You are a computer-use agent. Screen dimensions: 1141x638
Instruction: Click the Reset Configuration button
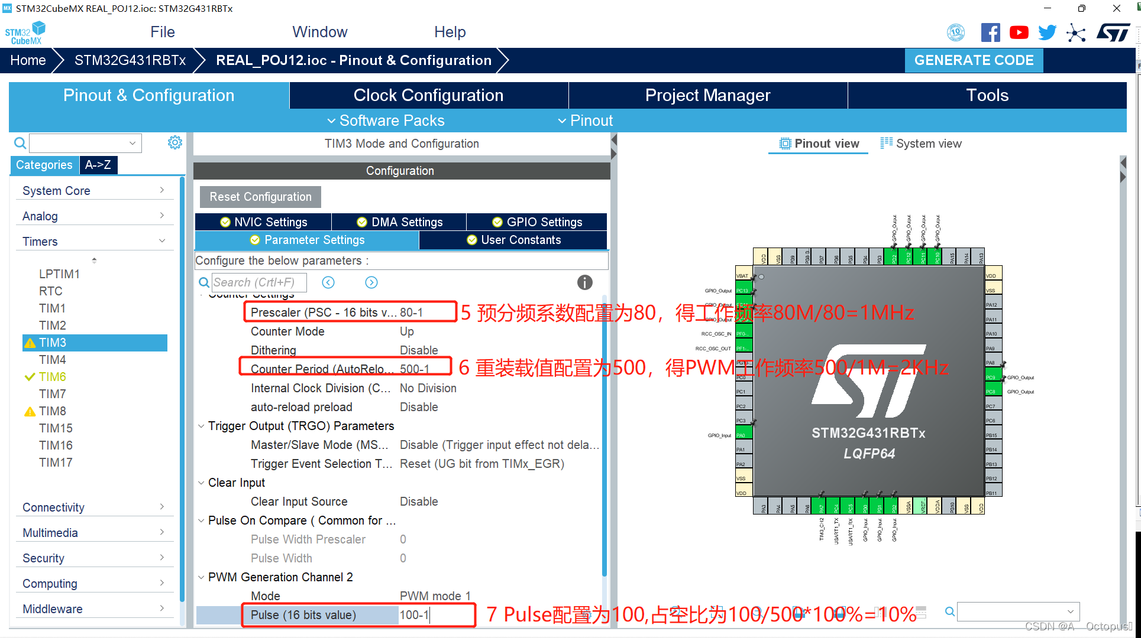pyautogui.click(x=260, y=197)
